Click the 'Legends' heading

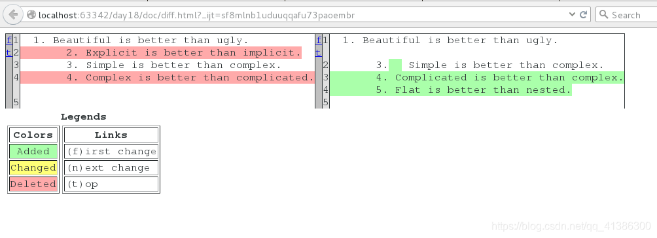point(83,117)
